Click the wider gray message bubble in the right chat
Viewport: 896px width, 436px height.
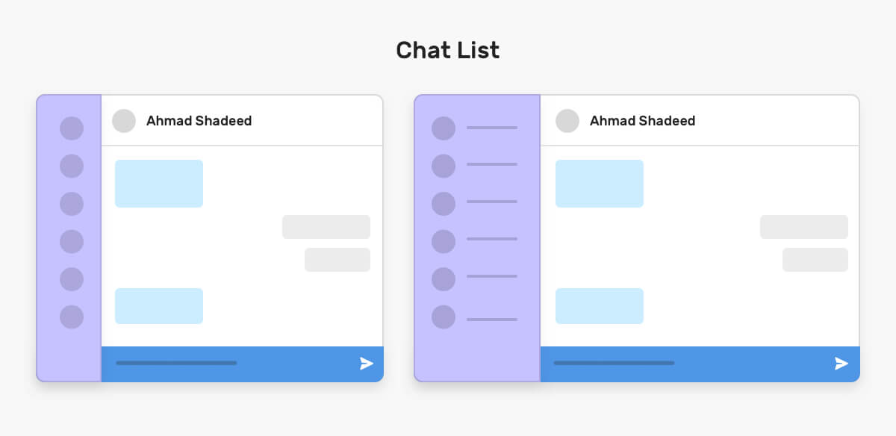tap(804, 227)
